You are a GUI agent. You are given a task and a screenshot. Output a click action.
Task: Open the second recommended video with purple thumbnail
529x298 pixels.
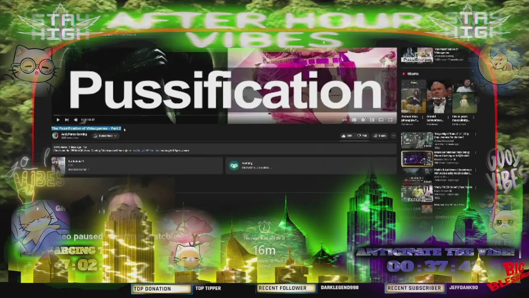coord(417,159)
